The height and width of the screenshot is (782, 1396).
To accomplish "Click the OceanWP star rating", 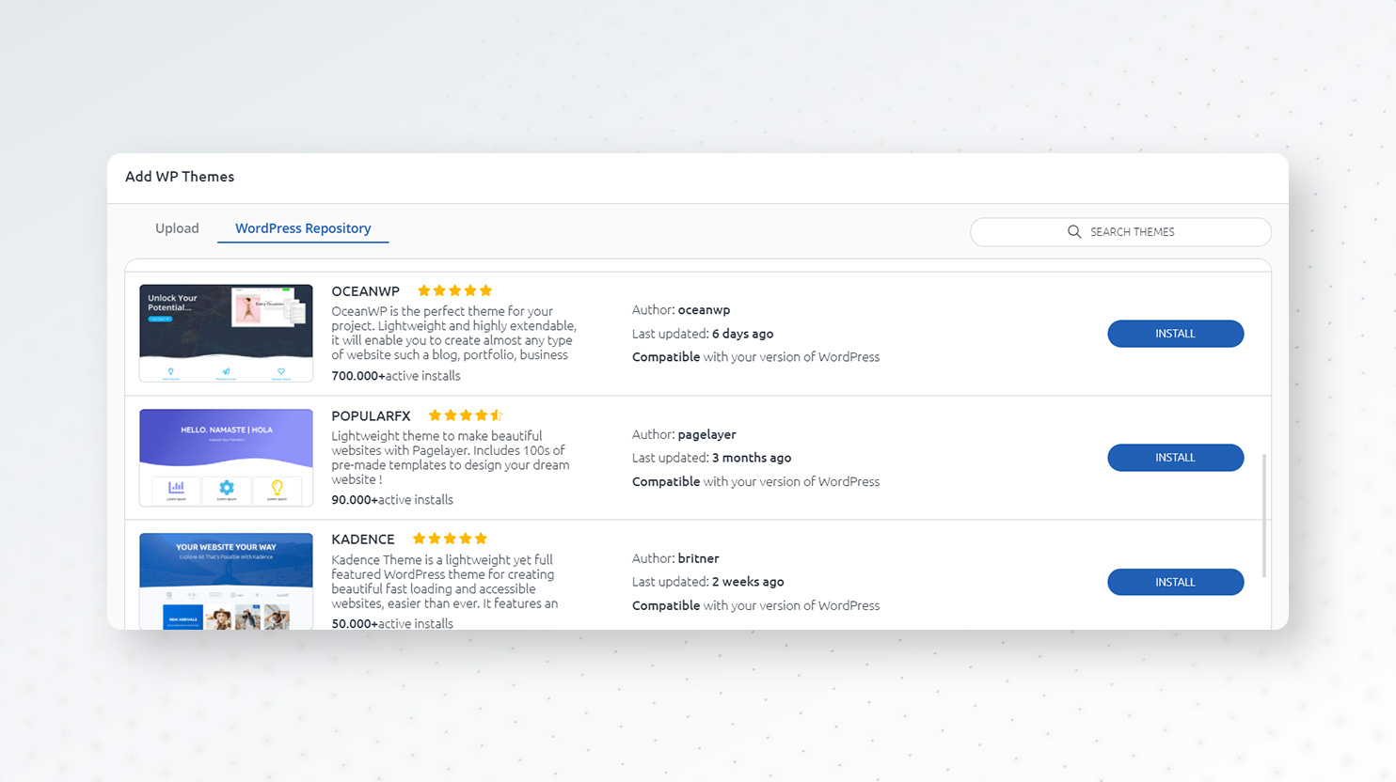I will pos(454,290).
